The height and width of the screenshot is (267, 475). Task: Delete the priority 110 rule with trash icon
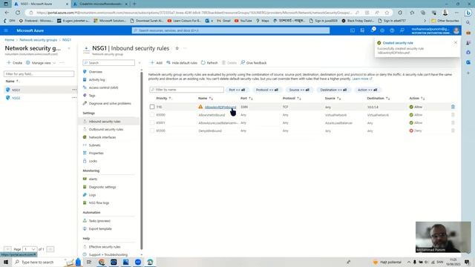pyautogui.click(x=453, y=107)
